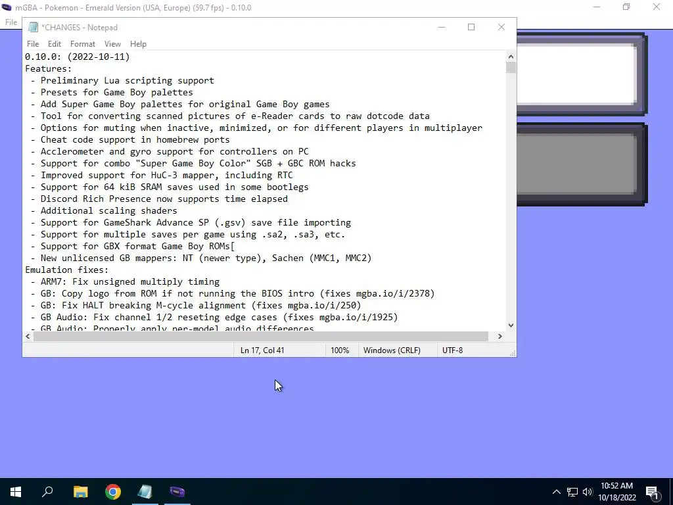Minimize the mGBA window
Viewport: 673px width, 505px height.
(x=596, y=7)
